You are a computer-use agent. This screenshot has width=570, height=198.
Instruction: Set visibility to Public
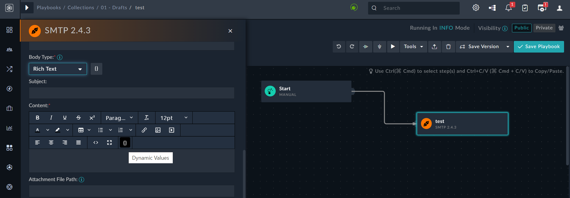[x=522, y=28]
